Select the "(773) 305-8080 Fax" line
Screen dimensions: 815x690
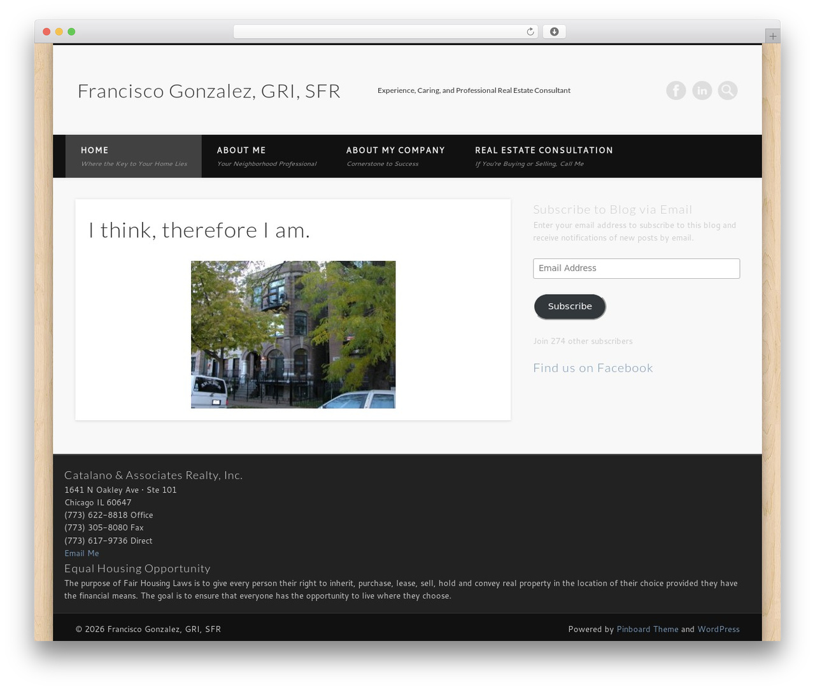pyautogui.click(x=104, y=528)
